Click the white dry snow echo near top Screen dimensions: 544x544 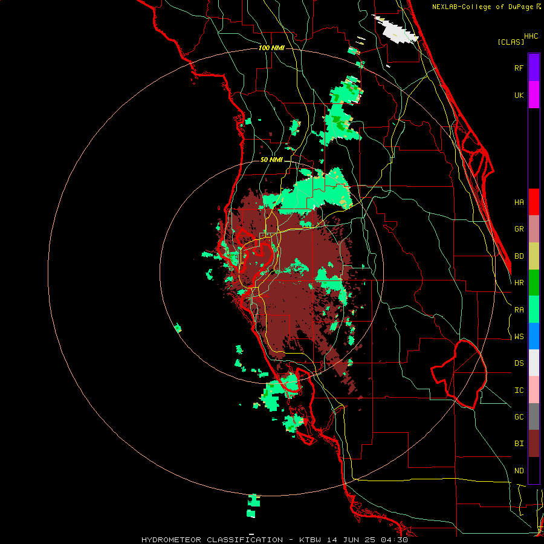[x=397, y=31]
